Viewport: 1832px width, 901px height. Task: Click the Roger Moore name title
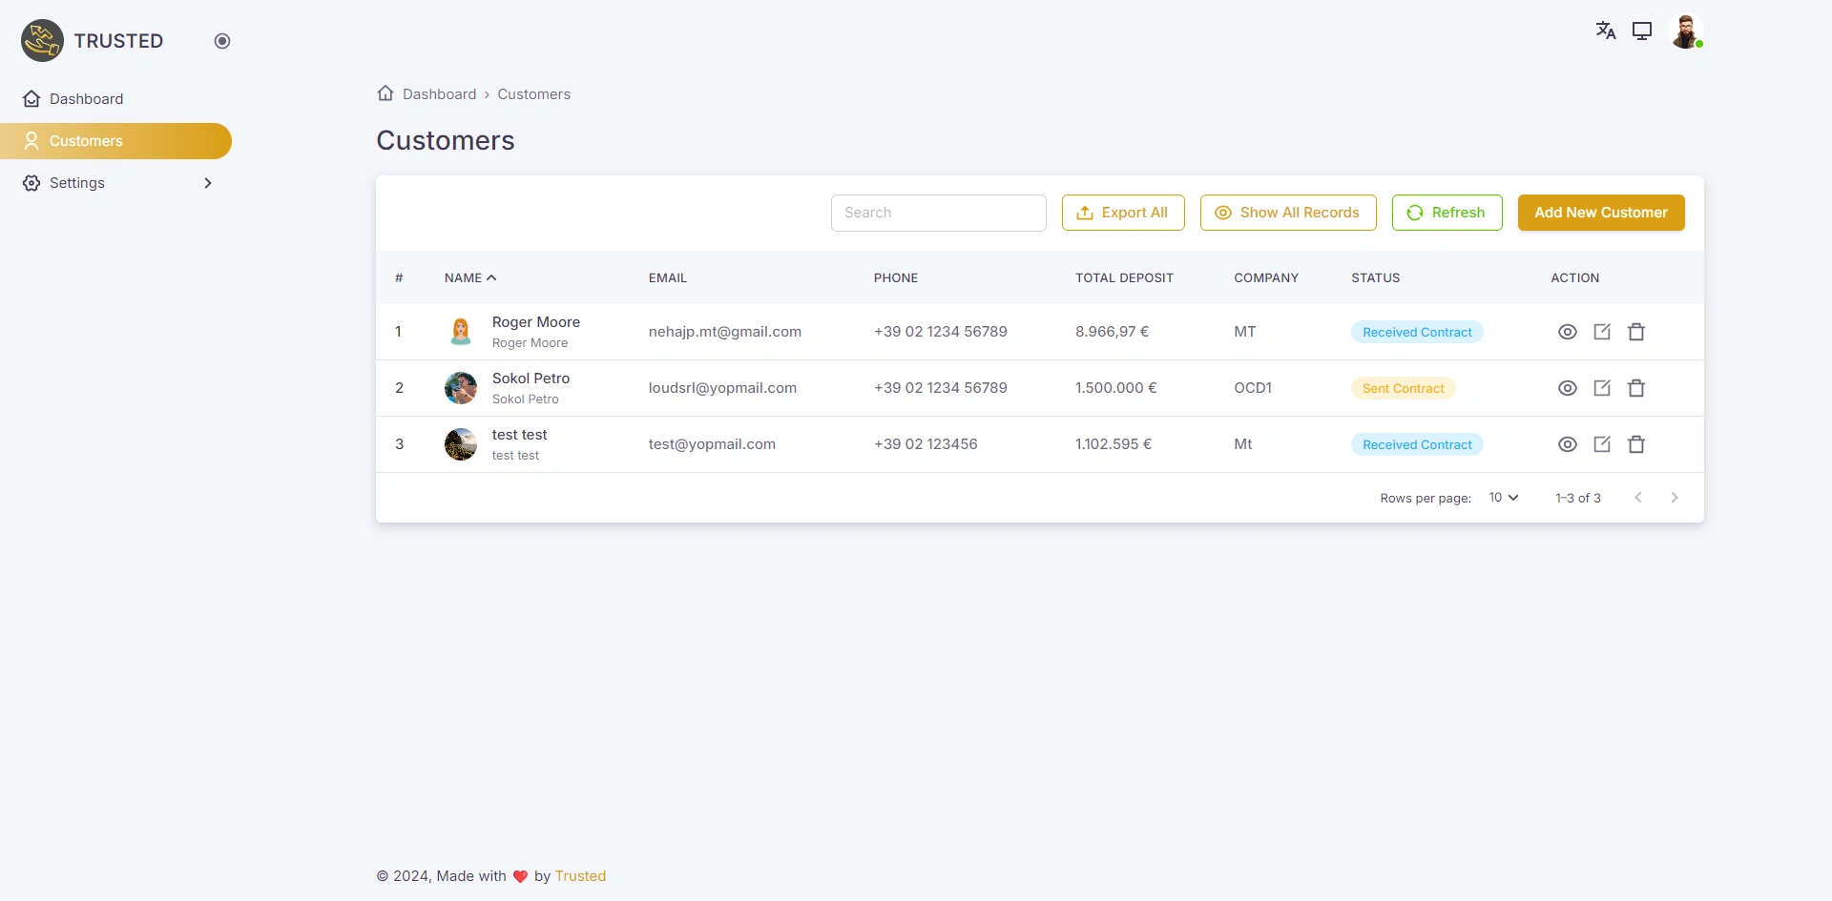(536, 322)
